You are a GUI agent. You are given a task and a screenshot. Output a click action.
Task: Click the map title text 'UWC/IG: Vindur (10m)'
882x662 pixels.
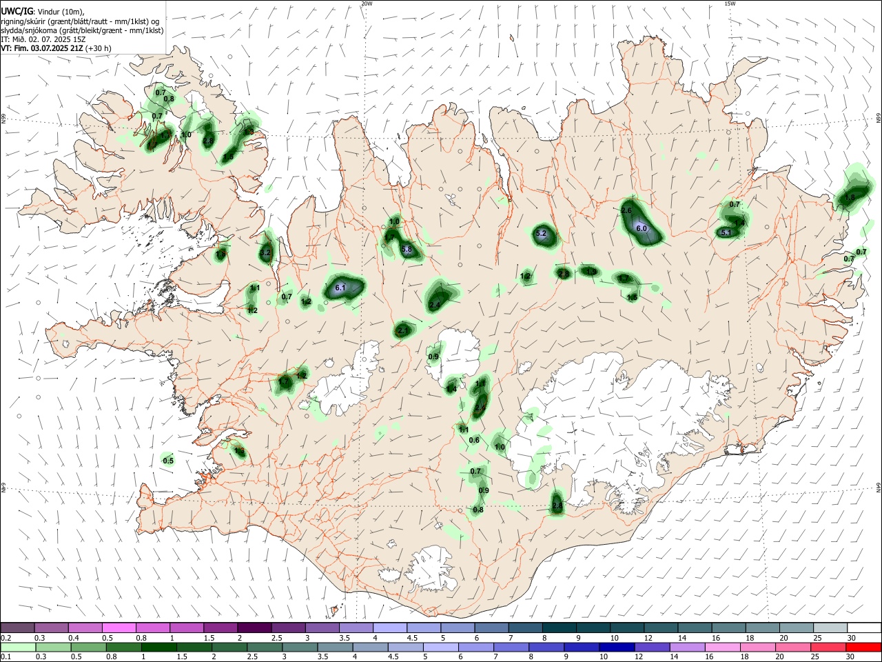point(41,12)
